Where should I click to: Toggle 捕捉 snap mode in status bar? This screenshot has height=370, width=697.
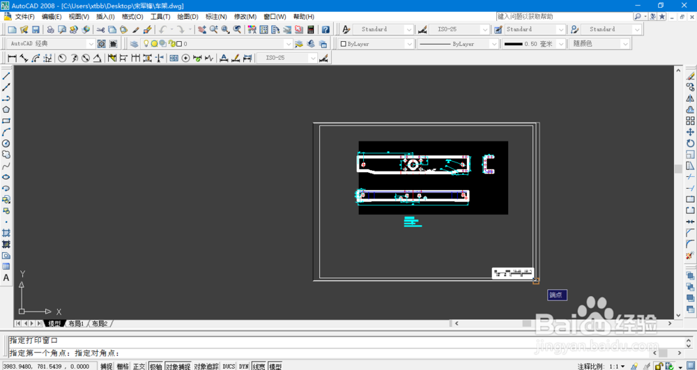click(x=106, y=367)
